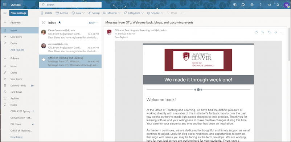The width and height of the screenshot is (291, 142).
Task: Open Drafts under Favorites
Action: point(19,43)
